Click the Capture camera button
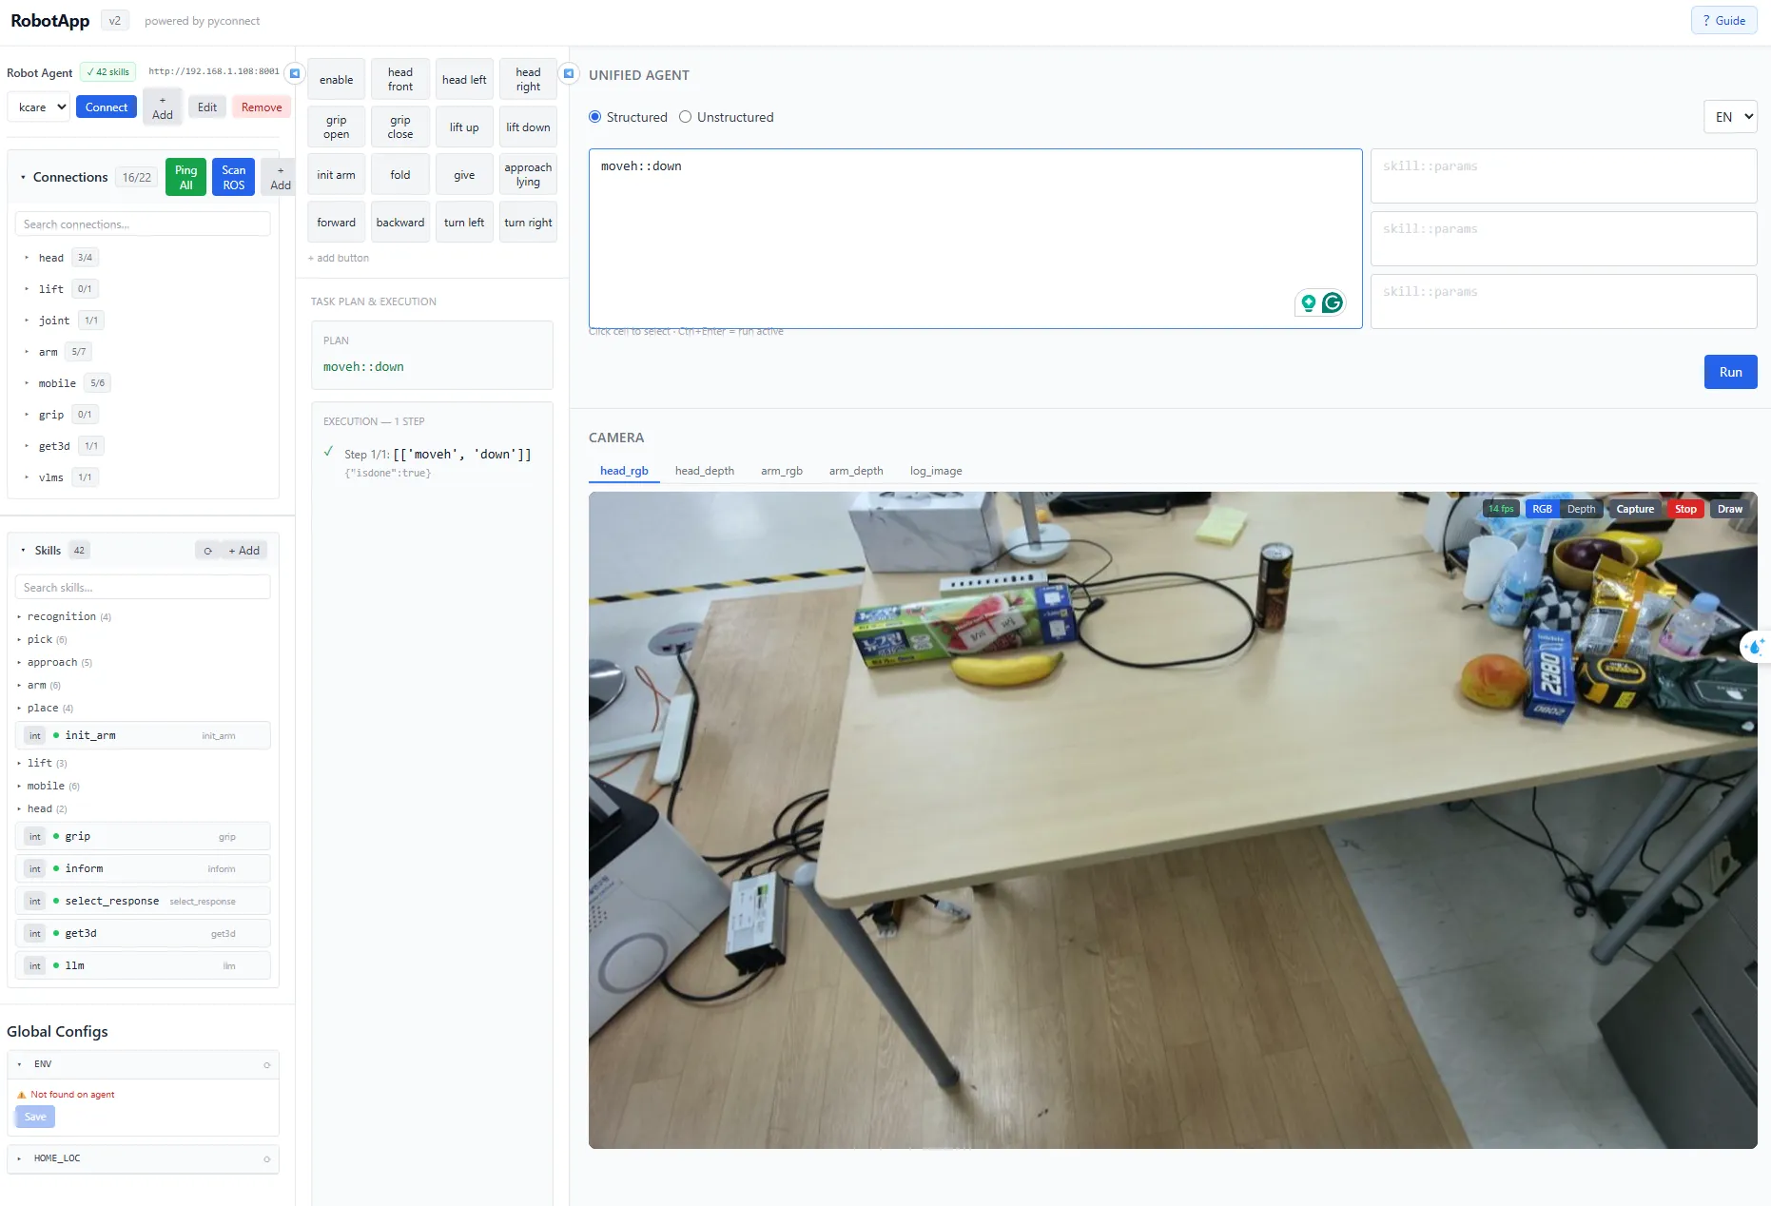Image resolution: width=1771 pixels, height=1206 pixels. click(1635, 509)
